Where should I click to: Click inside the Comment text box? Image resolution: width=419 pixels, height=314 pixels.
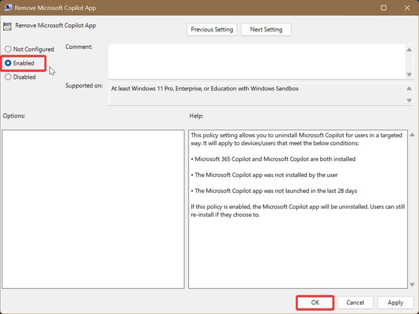[x=257, y=60]
